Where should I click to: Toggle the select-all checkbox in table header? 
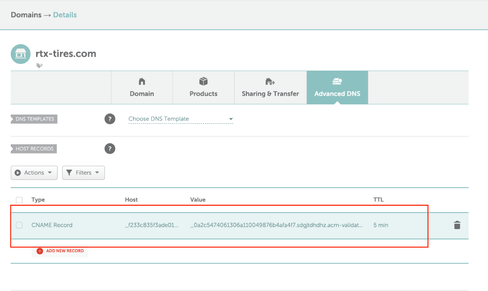point(20,200)
